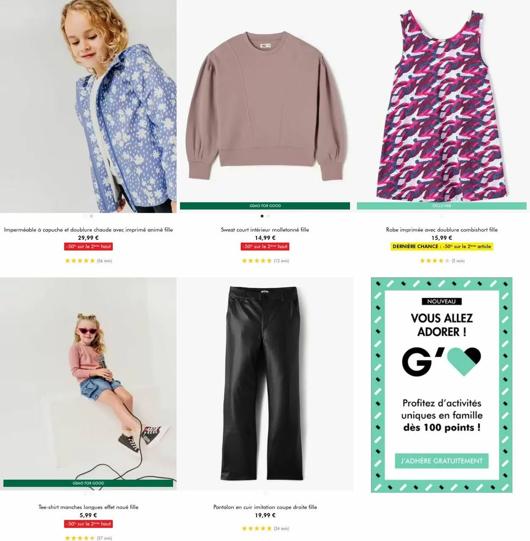Screen dimensions: 530x541
Task: Open 'Pantalon en cuir imitation coupe droite fille'
Action: 265,507
